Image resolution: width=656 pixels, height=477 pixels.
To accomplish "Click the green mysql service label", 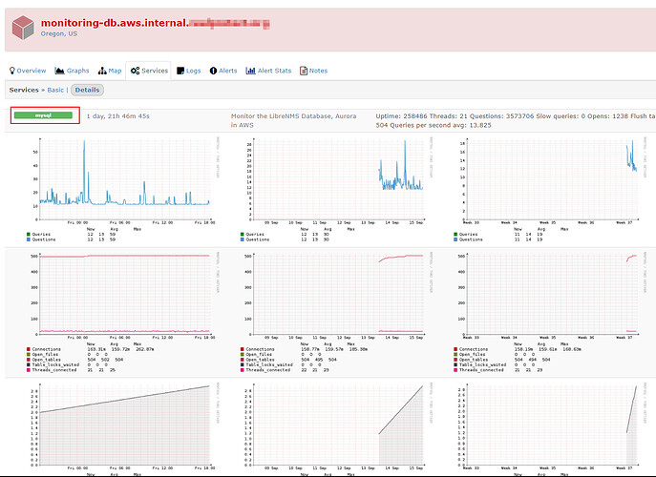I will pyautogui.click(x=43, y=115).
